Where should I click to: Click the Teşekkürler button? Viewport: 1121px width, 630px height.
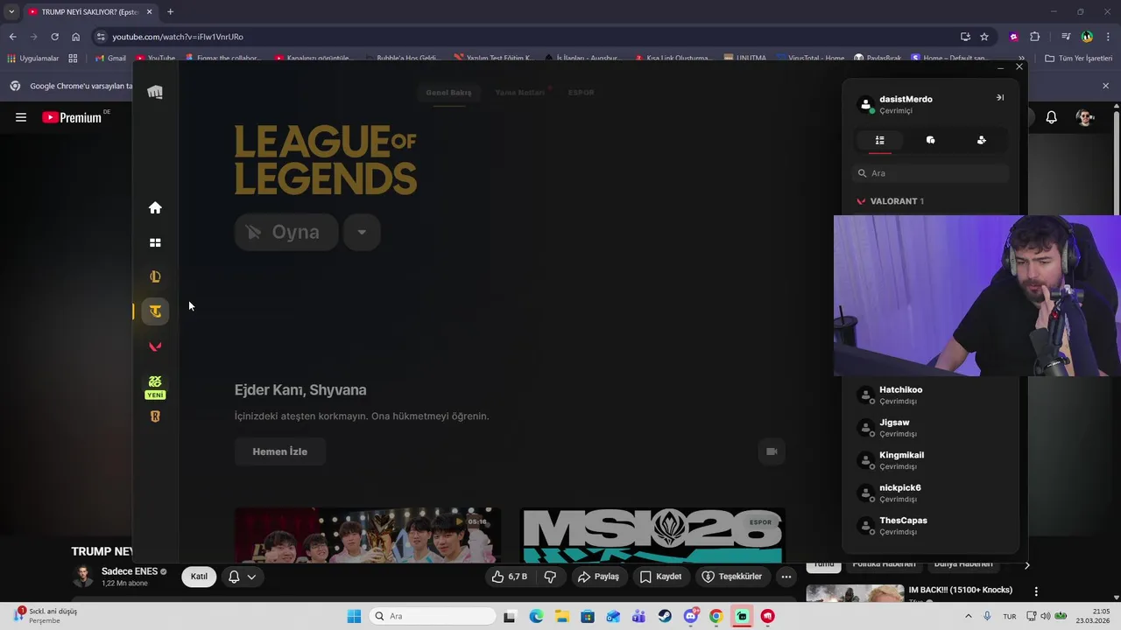[731, 577]
